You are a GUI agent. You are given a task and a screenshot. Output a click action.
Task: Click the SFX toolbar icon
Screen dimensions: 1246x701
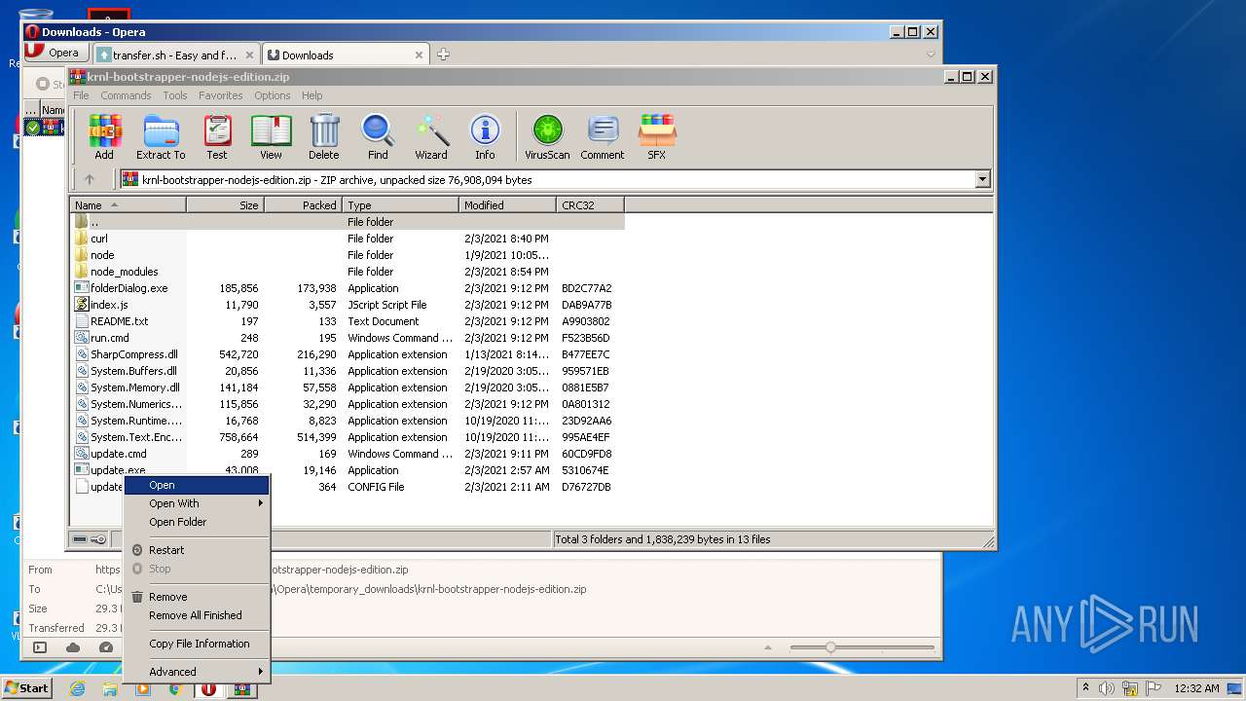tap(657, 136)
